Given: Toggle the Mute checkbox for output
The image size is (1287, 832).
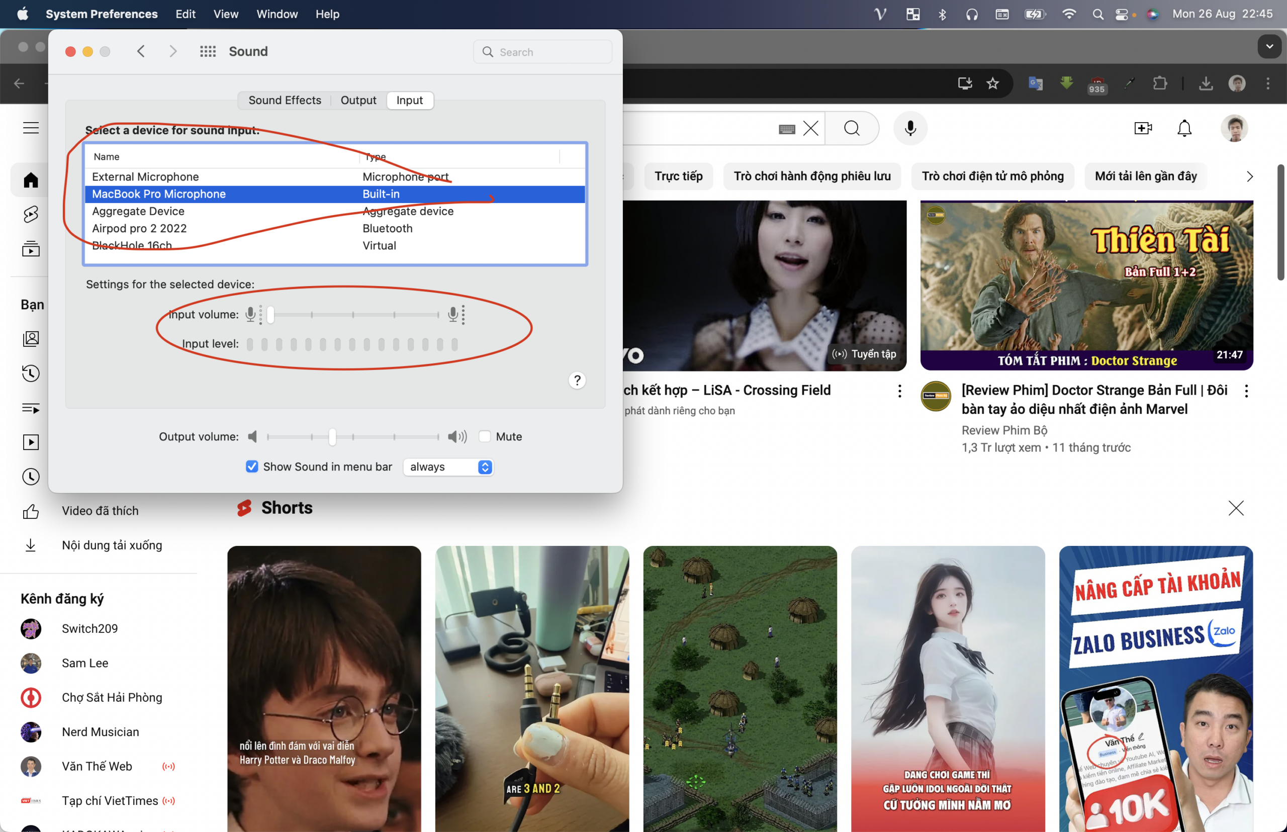Looking at the screenshot, I should coord(484,436).
